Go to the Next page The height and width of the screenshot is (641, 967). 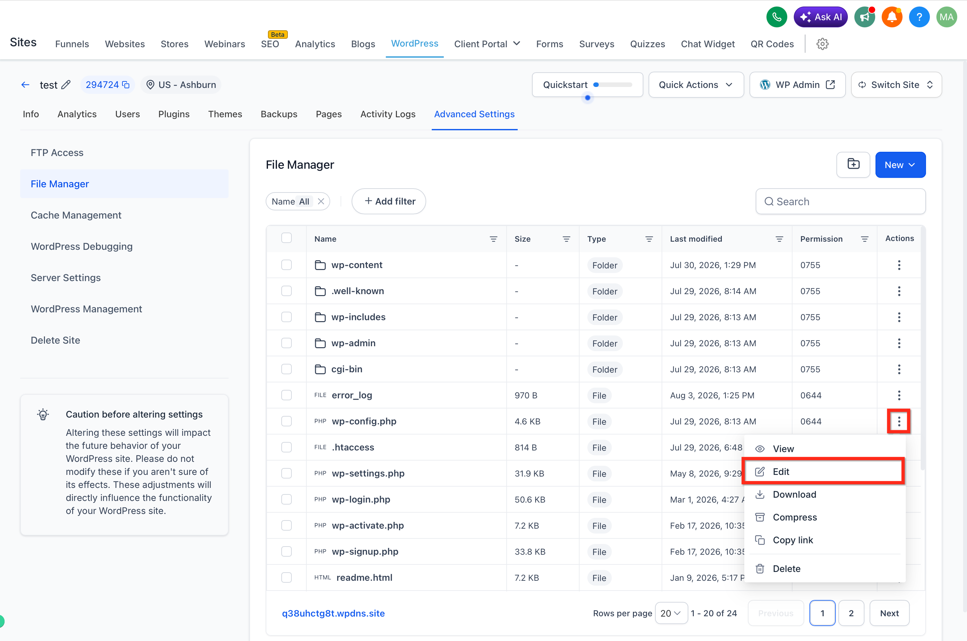coord(890,613)
